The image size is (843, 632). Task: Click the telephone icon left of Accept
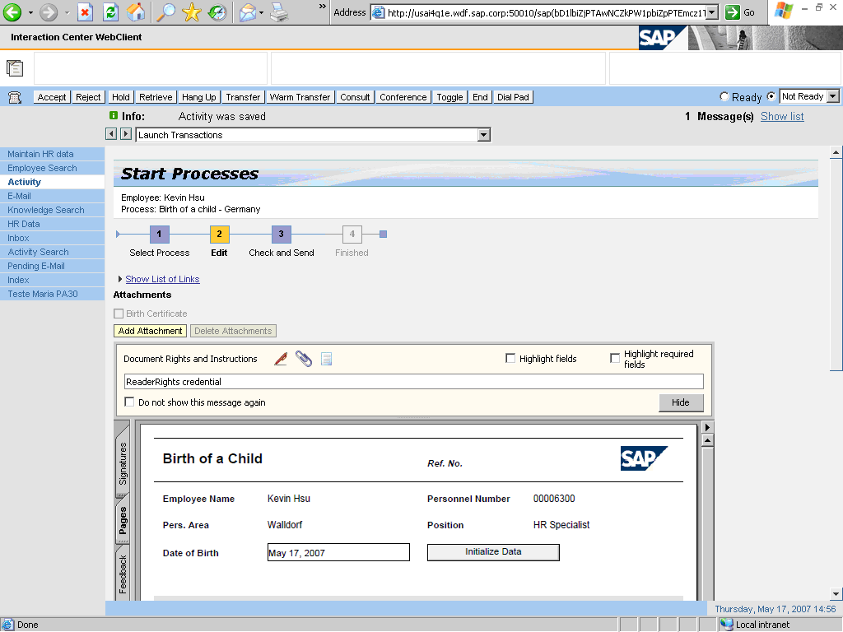15,97
